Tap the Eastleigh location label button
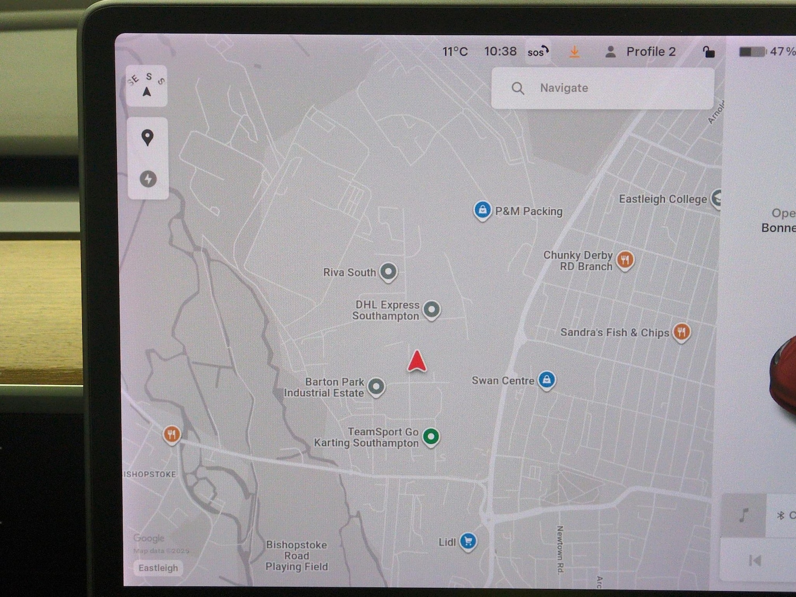 [158, 568]
